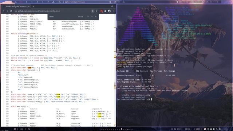Image resolution: width=233 pixels, height=131 pixels.
Task: Click inside the find-in-page search field
Action: point(62,17)
